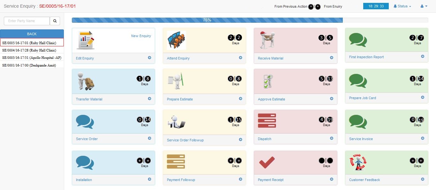
Task: Click the arrow next to Service Invoice
Action: pos(423,138)
